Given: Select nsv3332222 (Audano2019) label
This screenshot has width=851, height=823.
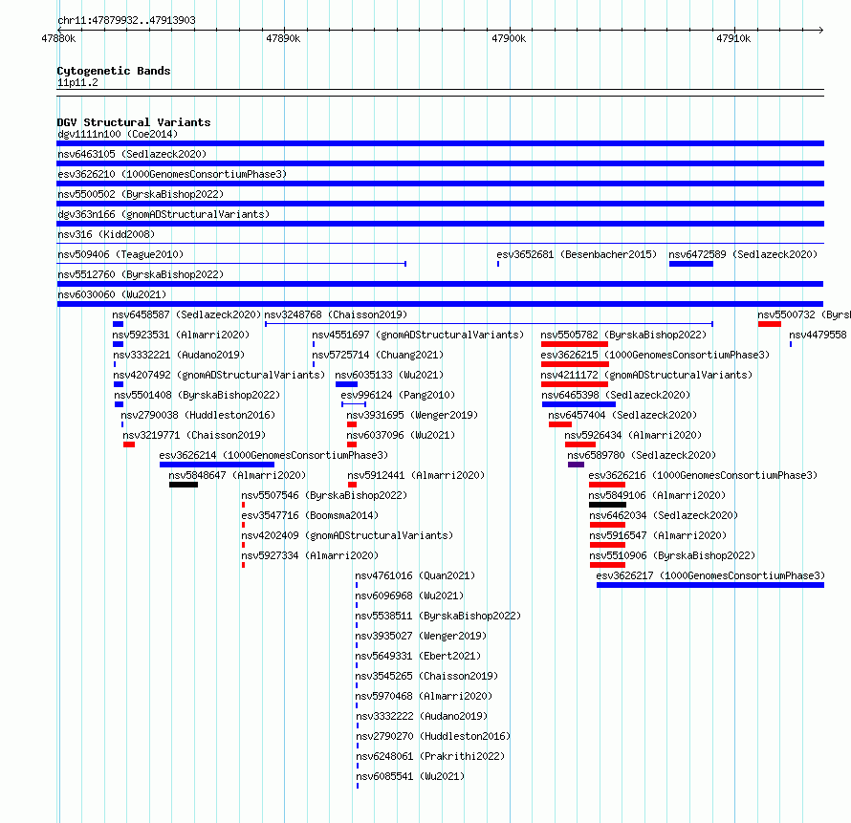Looking at the screenshot, I should coord(422,716).
